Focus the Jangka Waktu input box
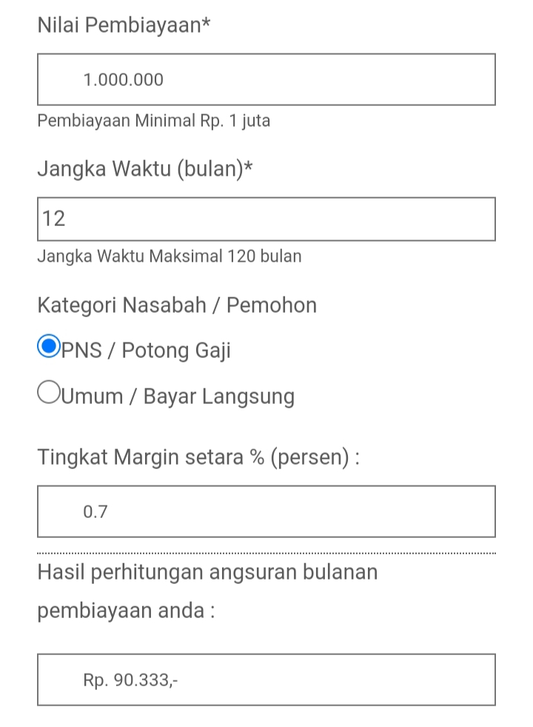This screenshot has width=533, height=727. click(x=266, y=219)
